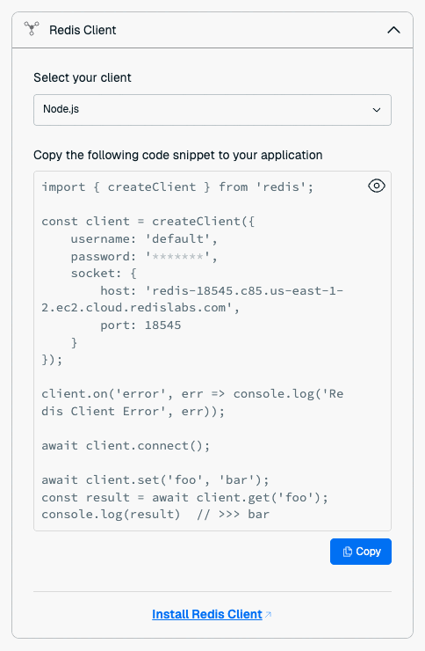Click the Redis Client node icon
The height and width of the screenshot is (651, 425).
tap(32, 29)
